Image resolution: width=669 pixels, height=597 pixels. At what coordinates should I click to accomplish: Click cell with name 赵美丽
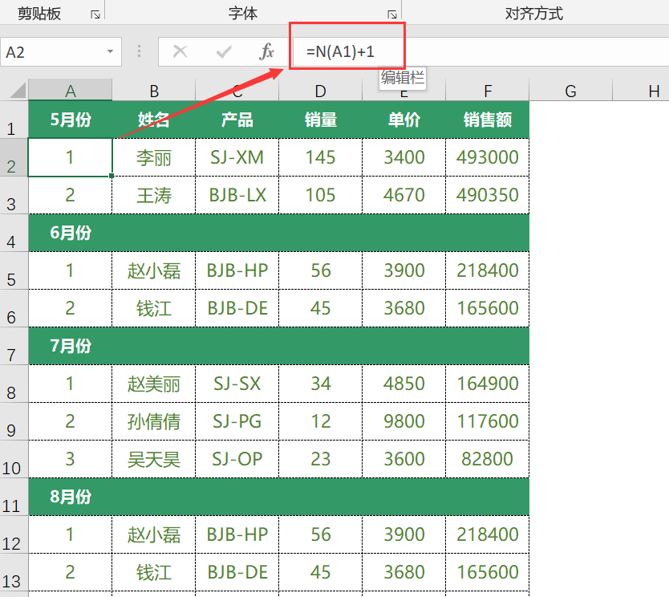coord(153,384)
